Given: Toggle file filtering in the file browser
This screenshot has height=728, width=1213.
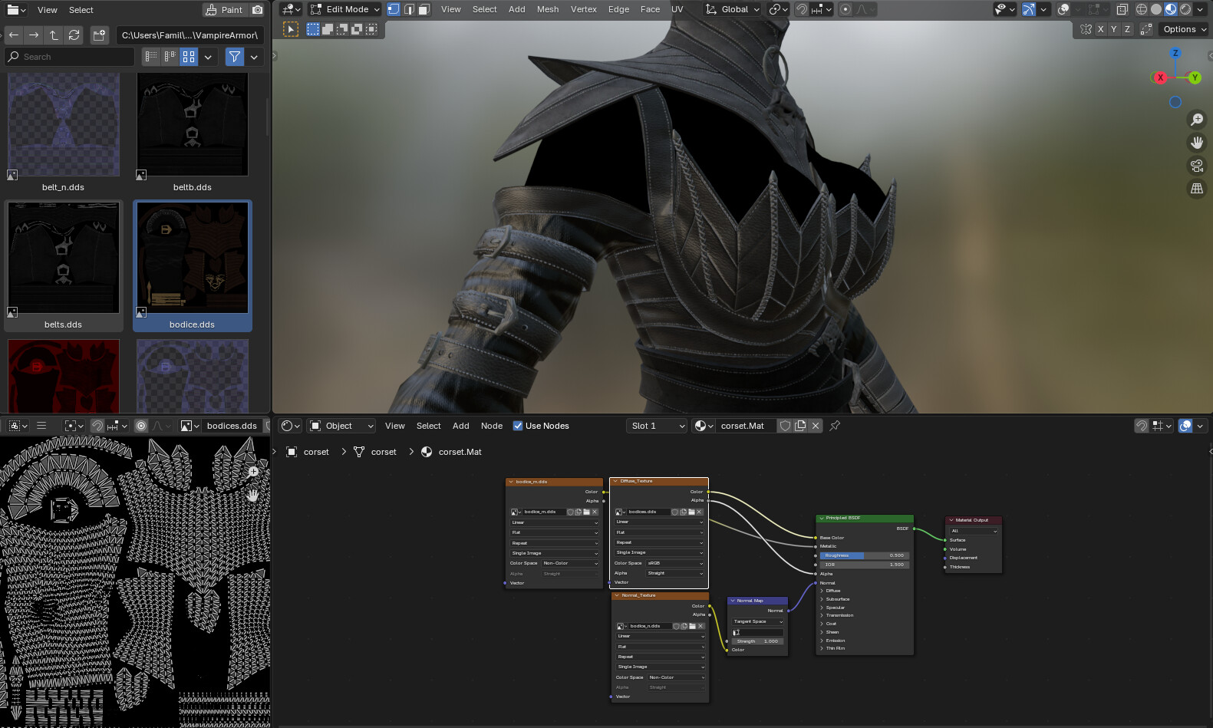Looking at the screenshot, I should [235, 56].
